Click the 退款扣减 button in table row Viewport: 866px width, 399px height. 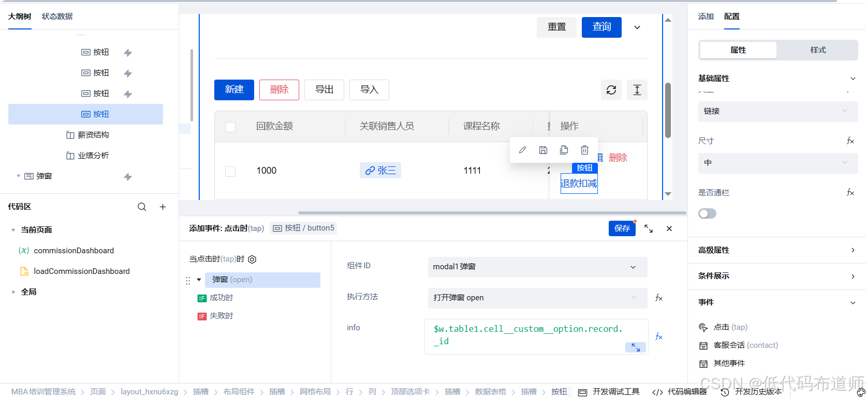point(579,183)
